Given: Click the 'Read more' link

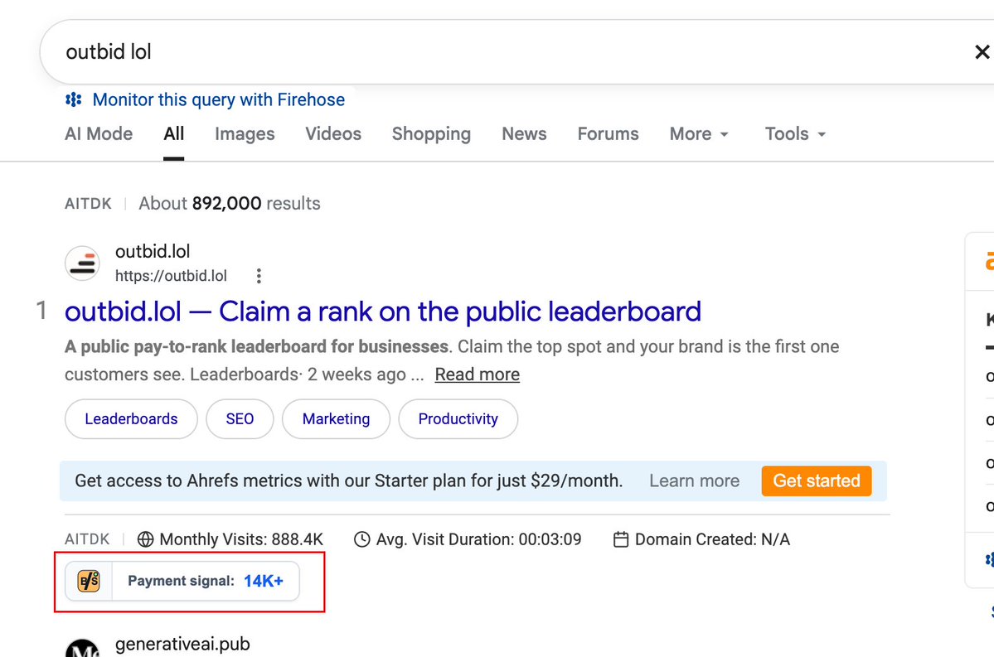Looking at the screenshot, I should point(478,374).
